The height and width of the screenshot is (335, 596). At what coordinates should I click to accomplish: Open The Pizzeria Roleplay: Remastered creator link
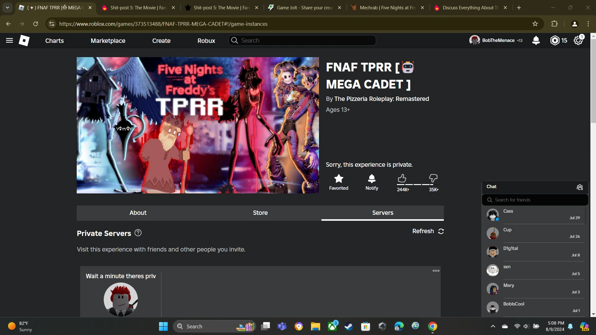(x=382, y=99)
